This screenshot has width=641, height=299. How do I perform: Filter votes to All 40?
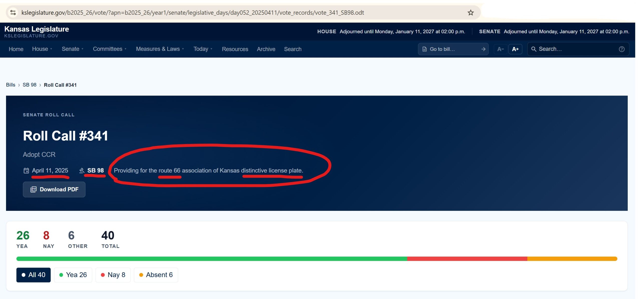[x=34, y=275]
